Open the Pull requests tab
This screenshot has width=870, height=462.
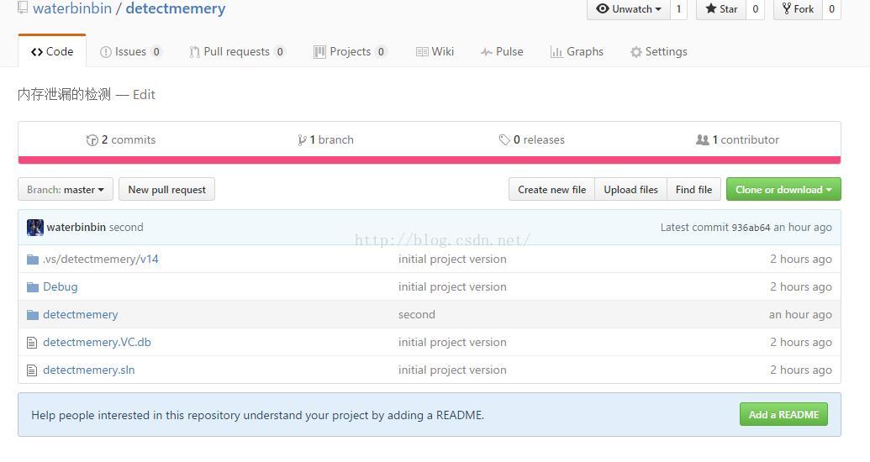coord(237,51)
